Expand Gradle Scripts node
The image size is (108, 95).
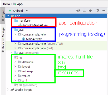8,90
